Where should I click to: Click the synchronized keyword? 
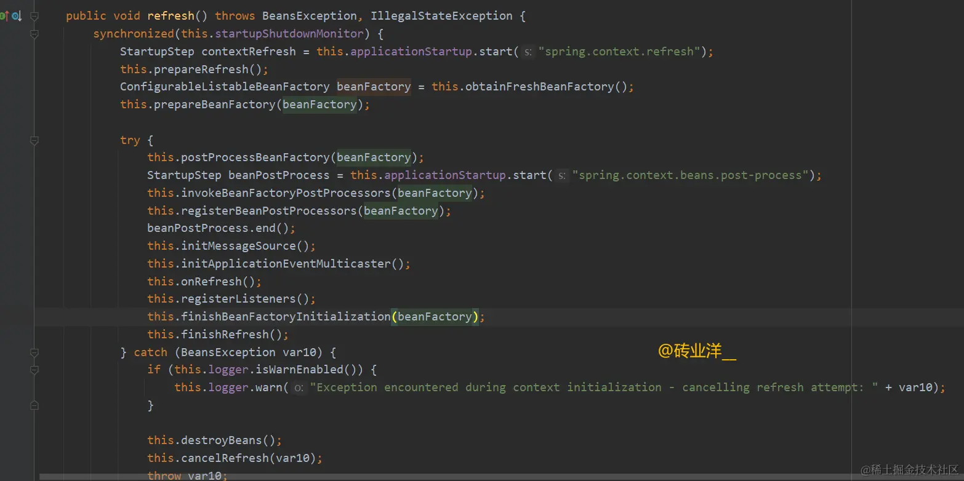[x=134, y=34]
